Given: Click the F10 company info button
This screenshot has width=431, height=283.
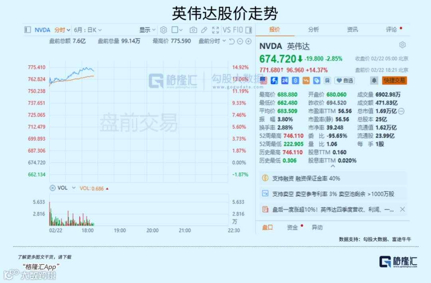Looking at the screenshot, I should [238, 29].
